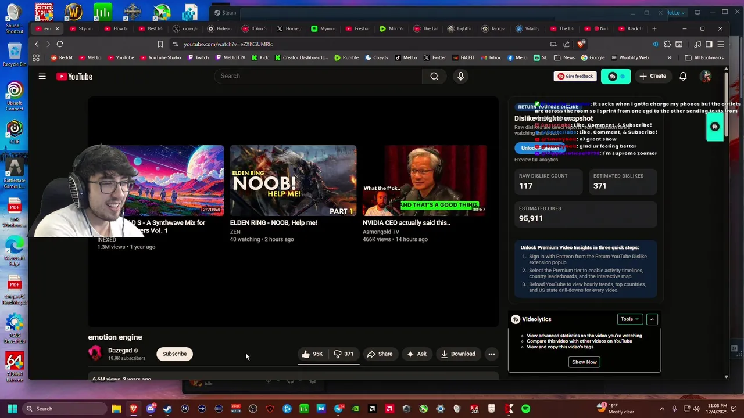Viewport: 744px width, 418px height.
Task: Open Twitch bookmark
Action: click(x=198, y=57)
